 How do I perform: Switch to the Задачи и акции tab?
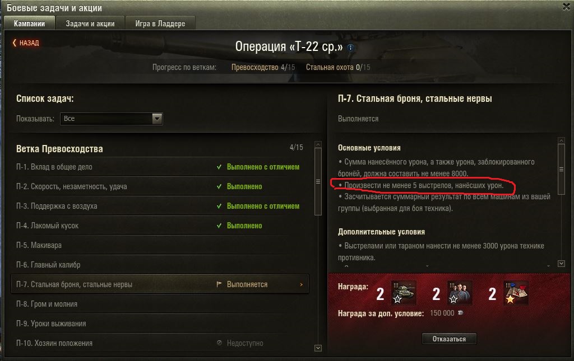[90, 24]
